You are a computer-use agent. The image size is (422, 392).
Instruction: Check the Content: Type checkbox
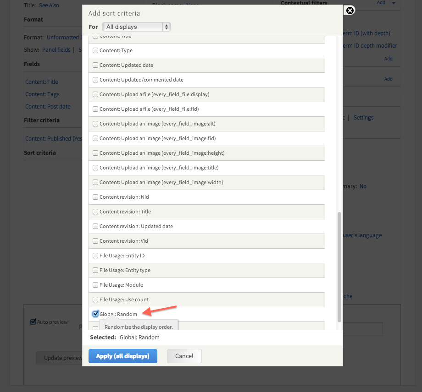95,50
